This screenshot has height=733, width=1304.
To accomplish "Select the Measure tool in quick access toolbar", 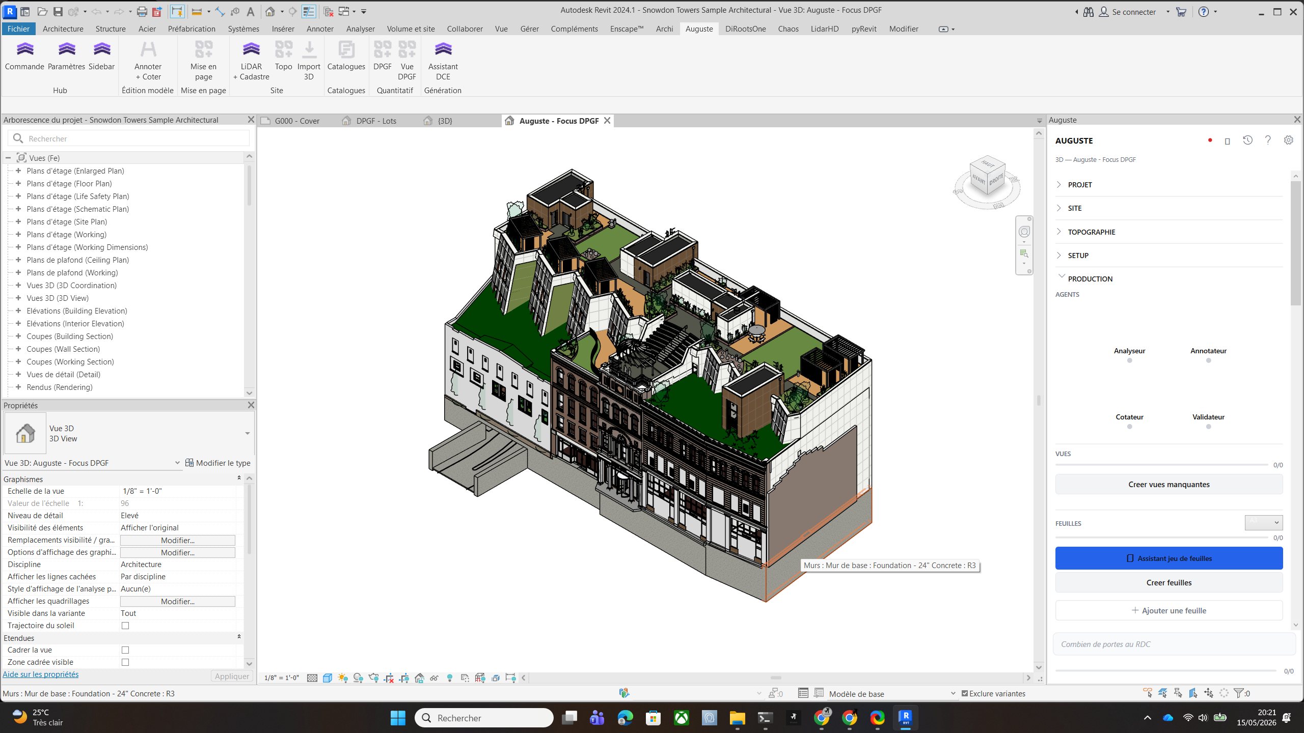I will (x=197, y=11).
